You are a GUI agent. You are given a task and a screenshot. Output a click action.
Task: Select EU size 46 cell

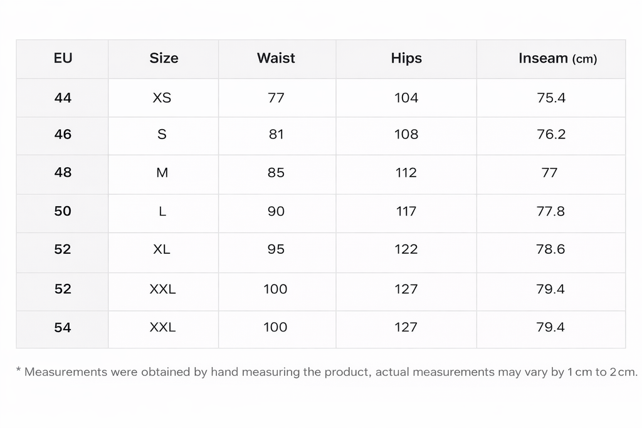coord(63,134)
